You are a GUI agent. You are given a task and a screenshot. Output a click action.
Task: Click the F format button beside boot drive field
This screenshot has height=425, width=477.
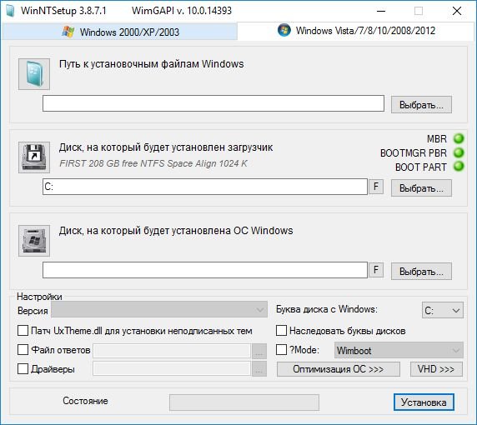pyautogui.click(x=376, y=187)
